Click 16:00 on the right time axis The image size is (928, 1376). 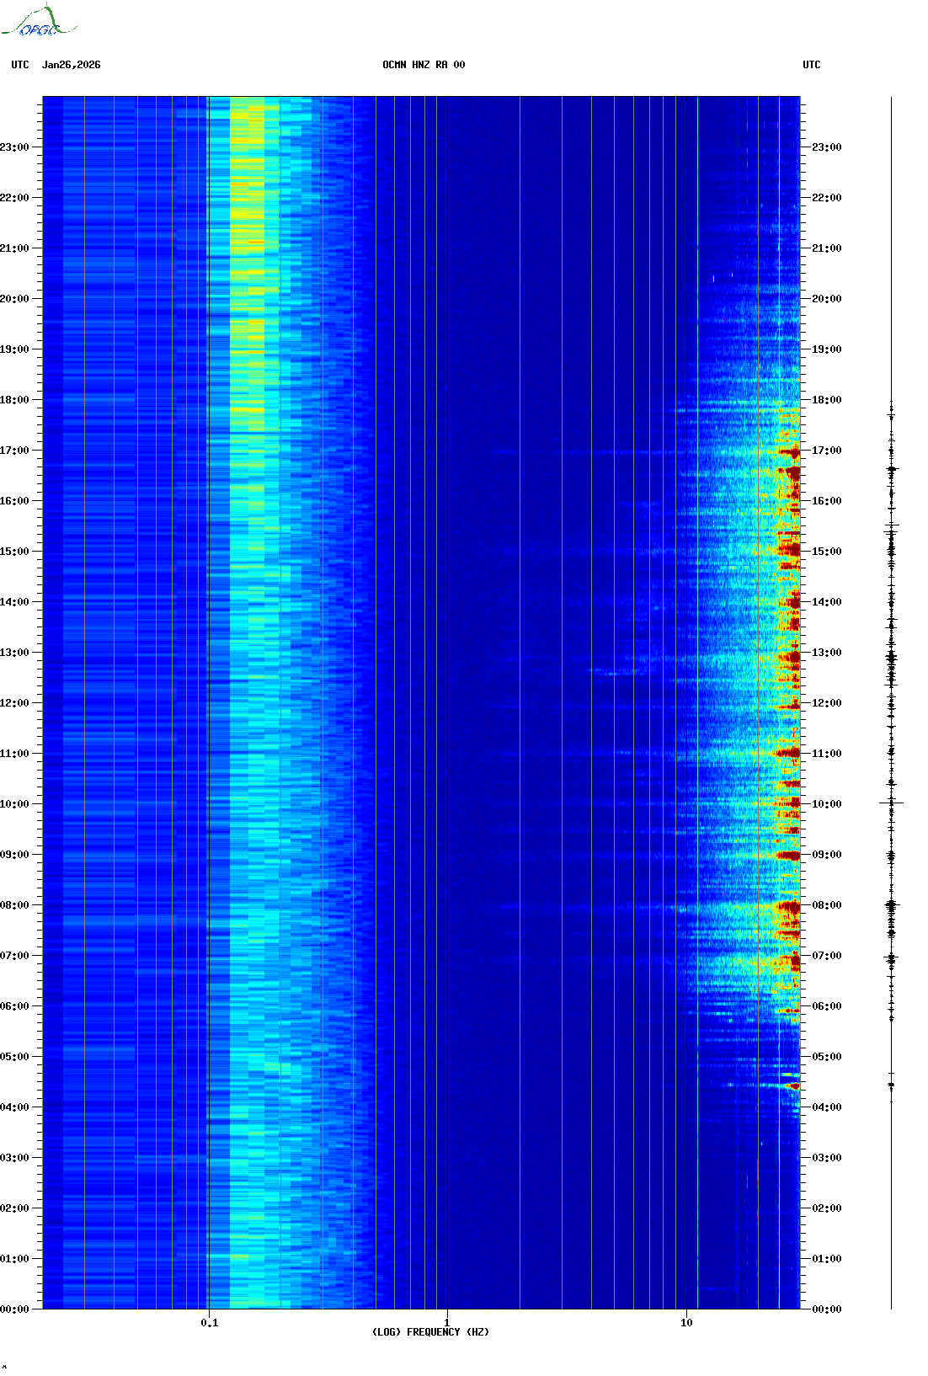pos(827,501)
